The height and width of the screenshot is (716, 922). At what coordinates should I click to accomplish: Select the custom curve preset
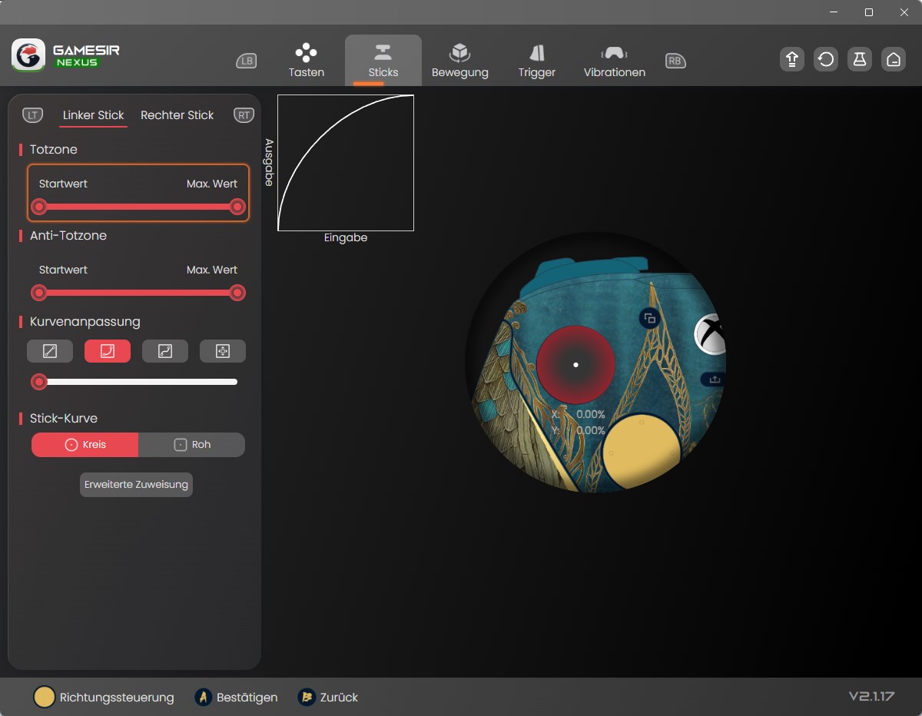(223, 351)
